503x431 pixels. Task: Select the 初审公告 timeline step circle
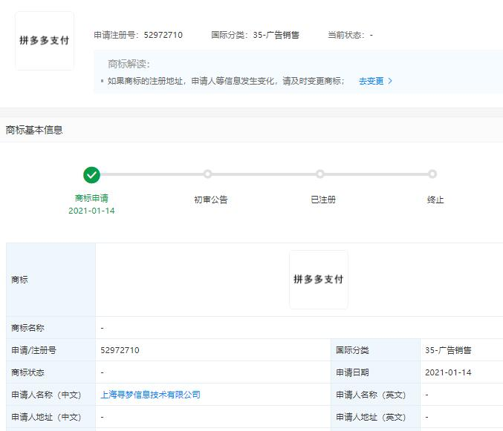208,174
